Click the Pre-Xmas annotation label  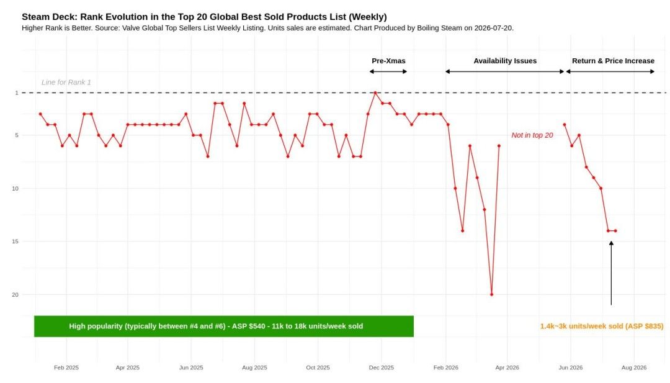388,61
